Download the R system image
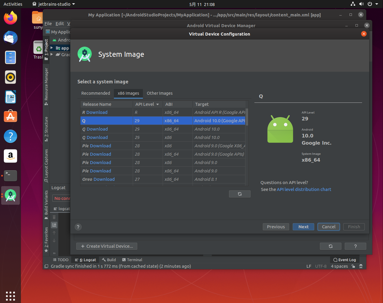The width and height of the screenshot is (383, 303). (x=97, y=112)
